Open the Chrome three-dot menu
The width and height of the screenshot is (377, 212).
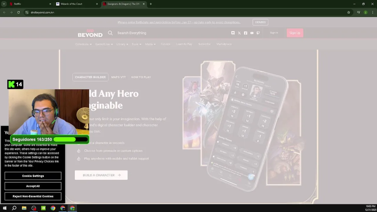(373, 12)
